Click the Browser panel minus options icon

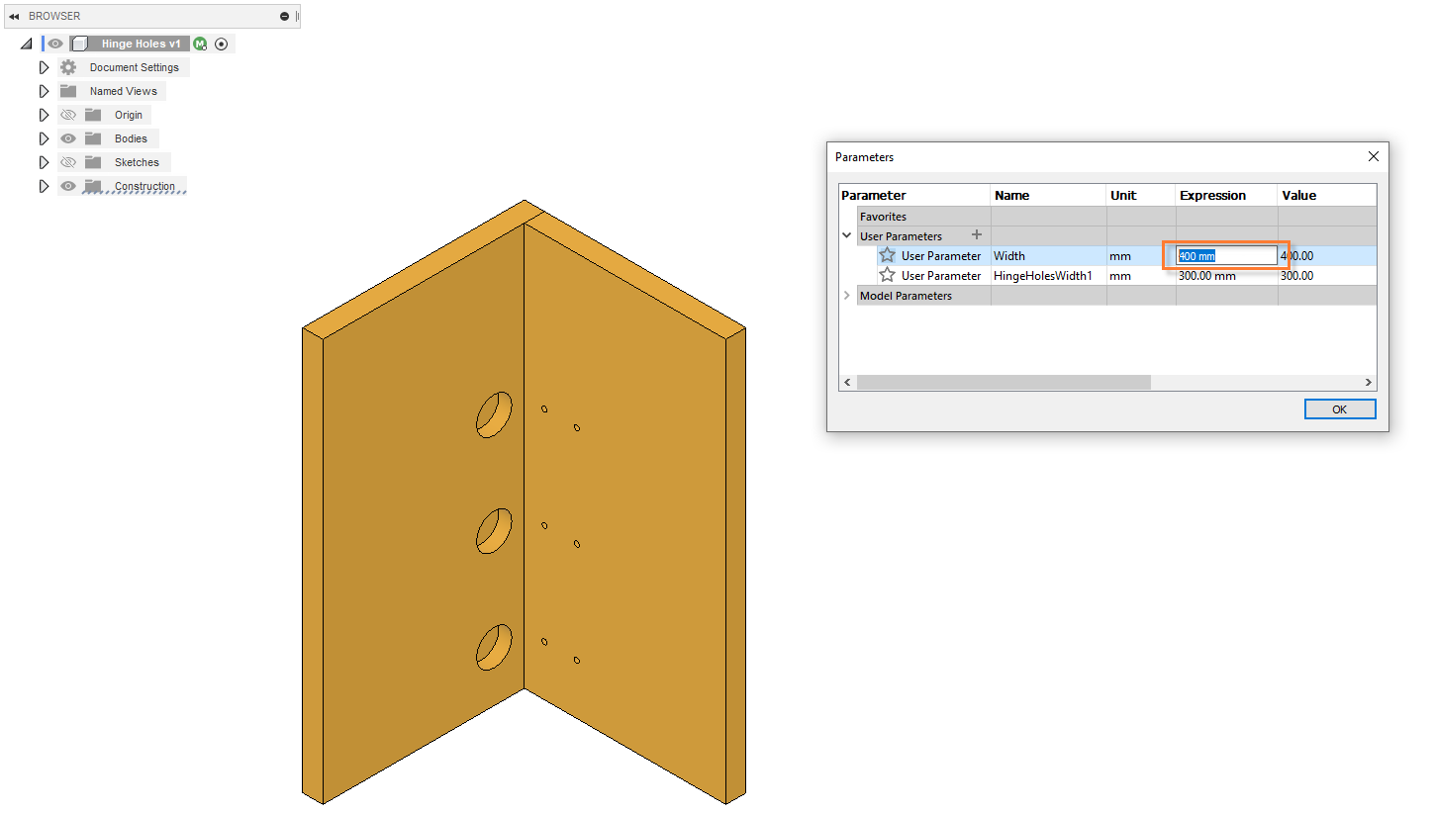click(285, 17)
